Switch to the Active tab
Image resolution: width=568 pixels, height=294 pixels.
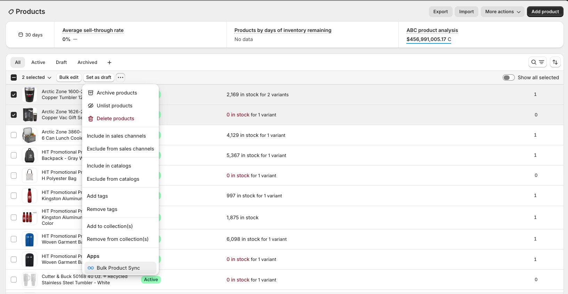coord(38,63)
